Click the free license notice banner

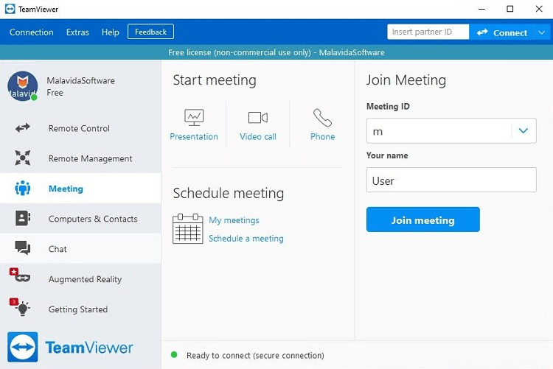click(x=276, y=52)
